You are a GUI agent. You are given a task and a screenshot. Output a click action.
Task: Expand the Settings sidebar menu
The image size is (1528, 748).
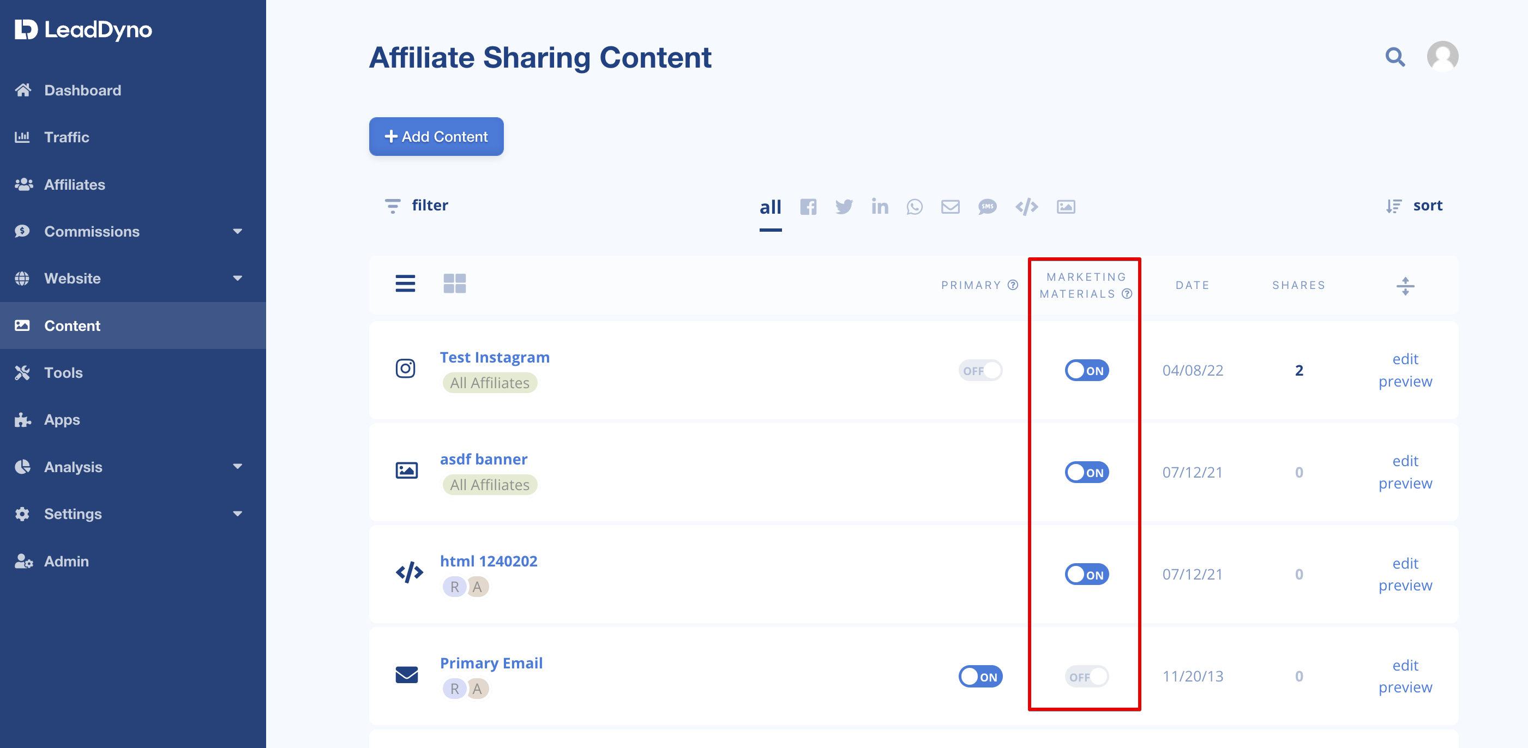coord(237,514)
